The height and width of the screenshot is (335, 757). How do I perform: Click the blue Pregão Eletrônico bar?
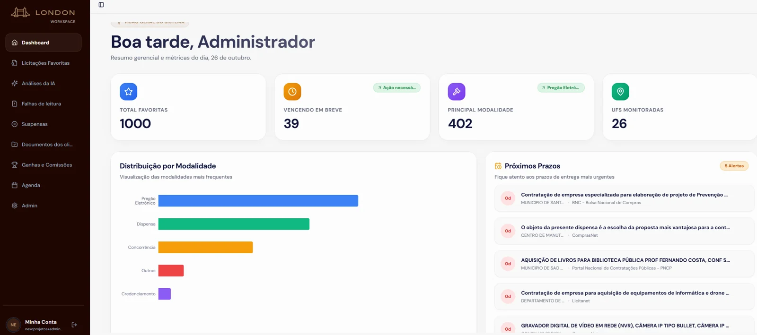pos(258,201)
